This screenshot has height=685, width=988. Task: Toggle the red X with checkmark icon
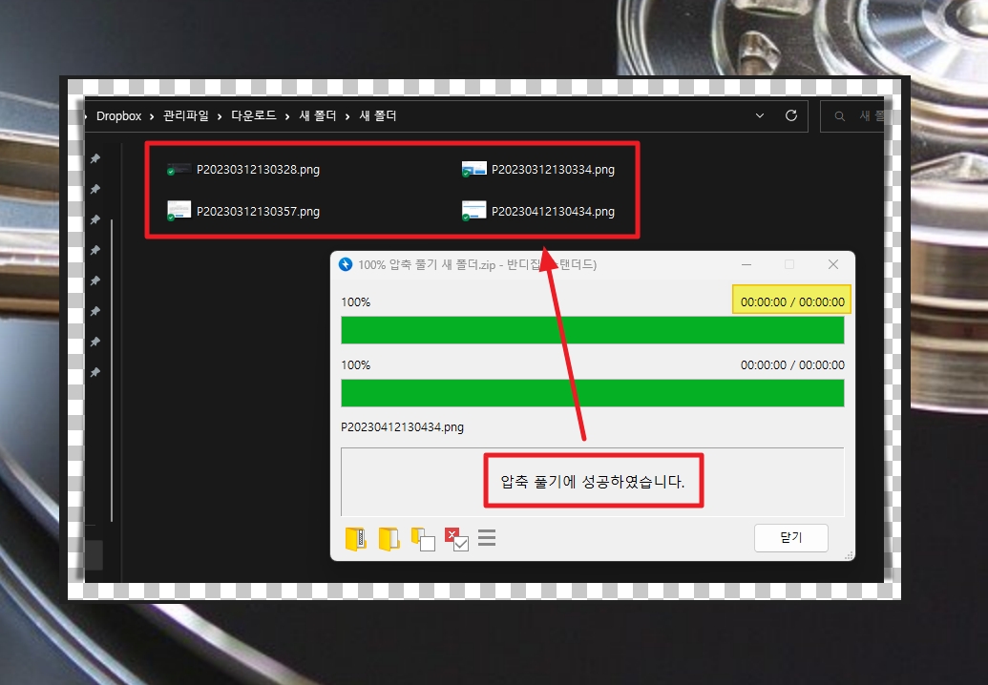pyautogui.click(x=456, y=539)
